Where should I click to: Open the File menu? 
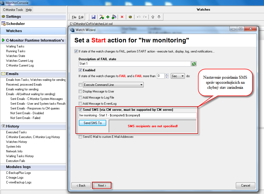pyautogui.click(x=74, y=17)
